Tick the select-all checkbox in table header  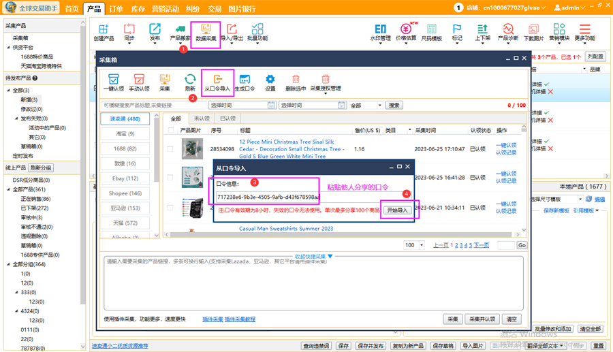[170, 131]
